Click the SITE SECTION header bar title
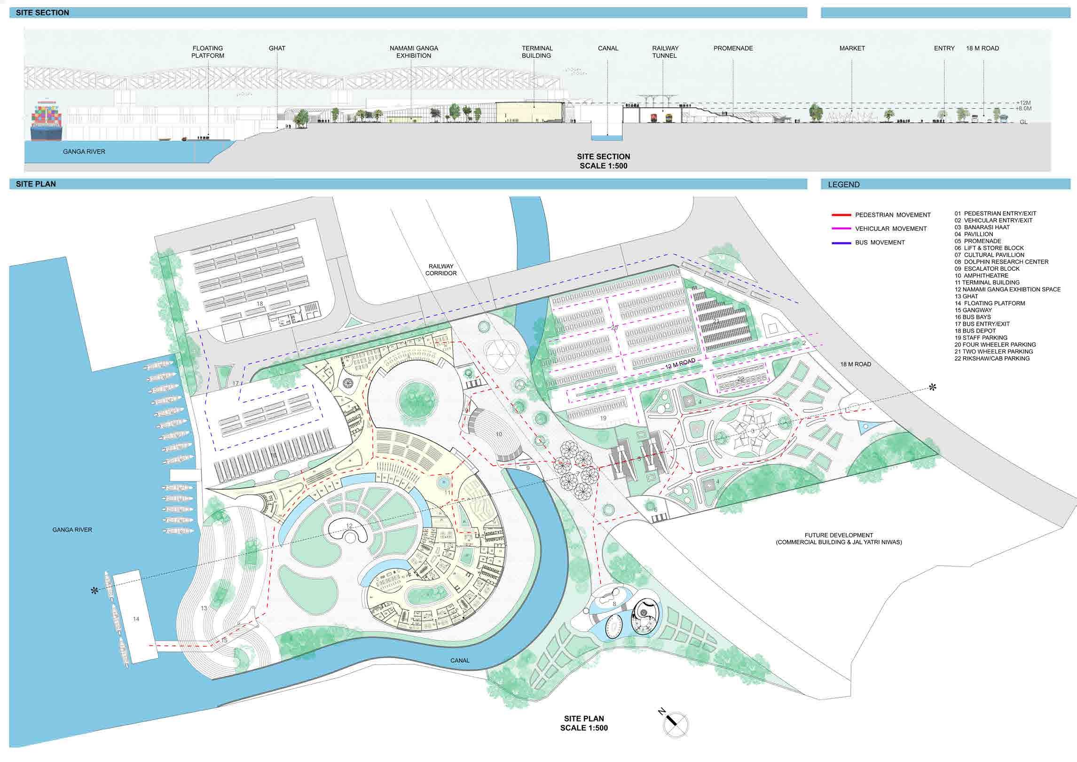The image size is (1077, 762). 42,13
